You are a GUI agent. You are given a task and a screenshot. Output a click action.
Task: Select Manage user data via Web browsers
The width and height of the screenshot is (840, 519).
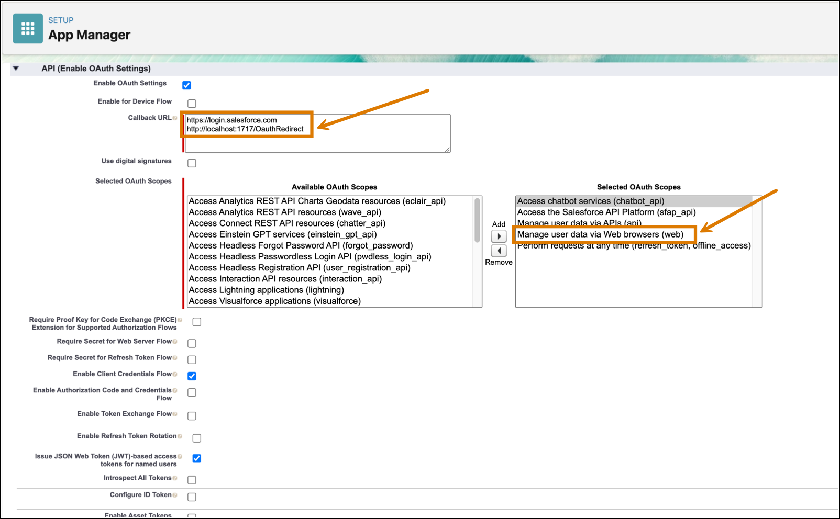click(600, 234)
